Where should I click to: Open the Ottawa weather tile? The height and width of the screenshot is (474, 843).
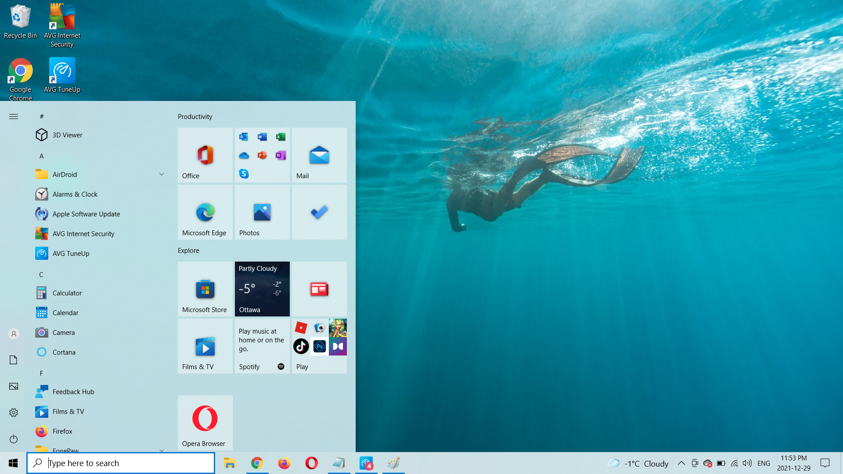click(x=262, y=289)
